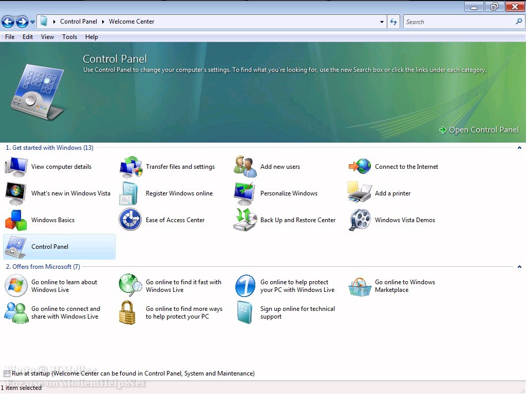The height and width of the screenshot is (394, 526).
Task: Click "Go online to Windows Marketplace" text
Action: [405, 286]
